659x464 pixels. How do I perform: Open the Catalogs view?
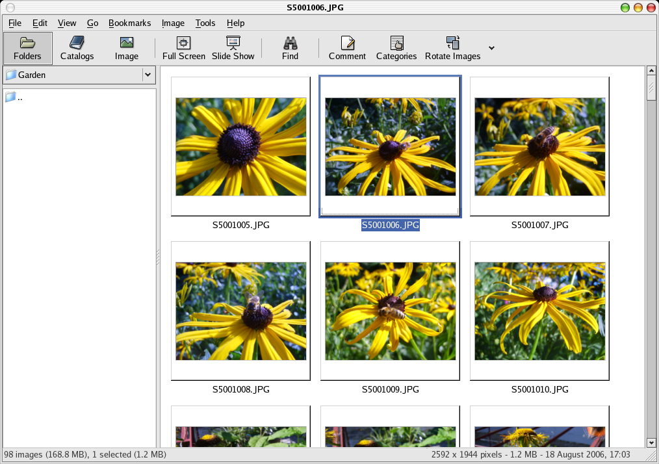pyautogui.click(x=77, y=48)
